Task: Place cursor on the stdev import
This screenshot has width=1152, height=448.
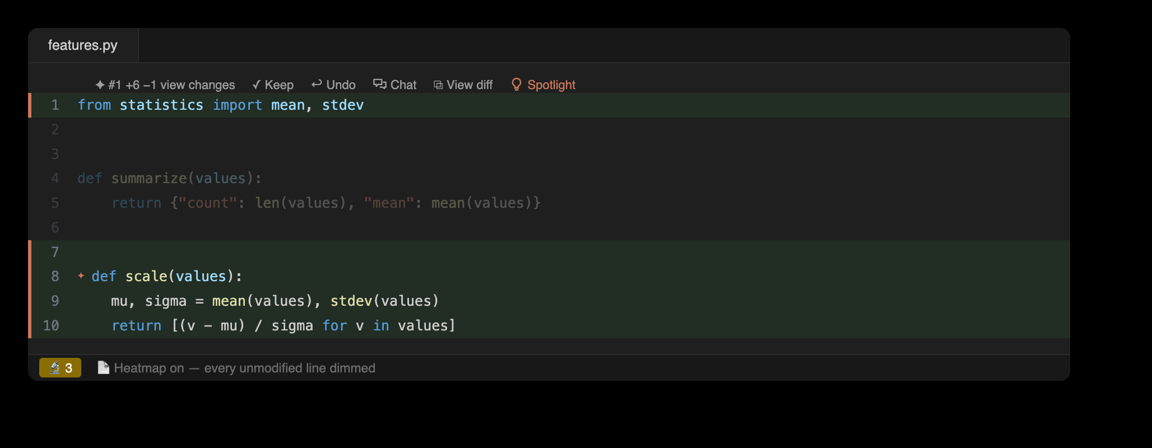Action: [x=343, y=105]
